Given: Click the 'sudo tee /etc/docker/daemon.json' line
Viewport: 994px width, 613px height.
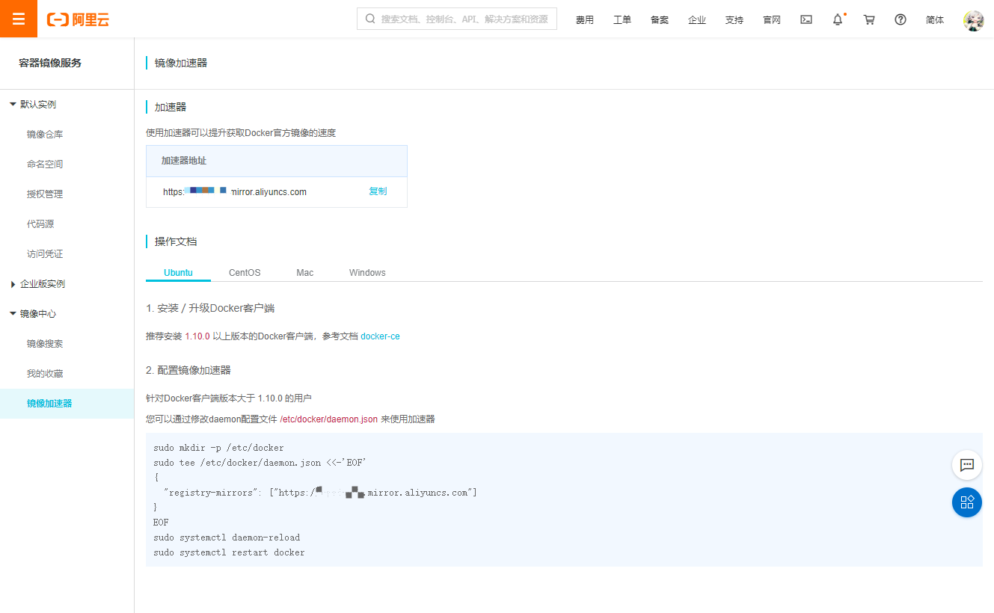Looking at the screenshot, I should click(x=260, y=463).
